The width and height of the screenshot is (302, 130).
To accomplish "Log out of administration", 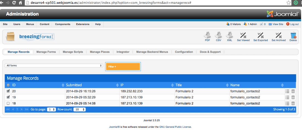I will [x=292, y=24].
